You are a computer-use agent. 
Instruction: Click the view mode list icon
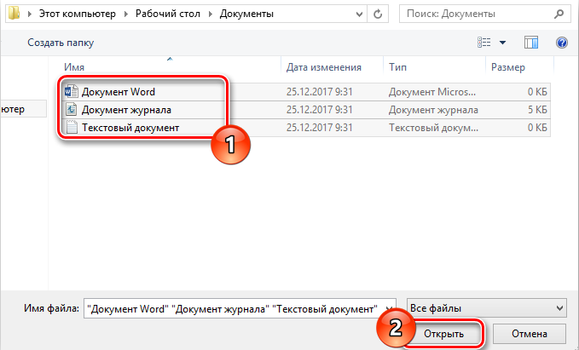click(x=483, y=43)
